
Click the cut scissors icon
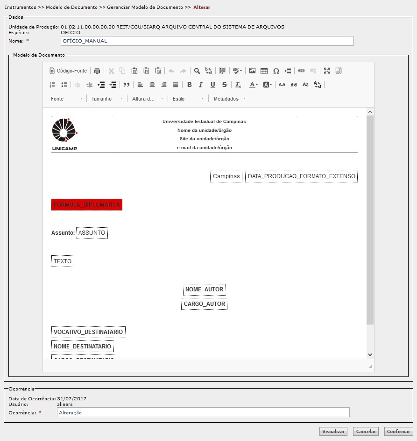[x=111, y=71]
